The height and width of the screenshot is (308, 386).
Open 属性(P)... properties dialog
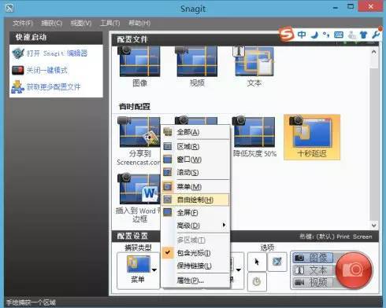[195, 280]
